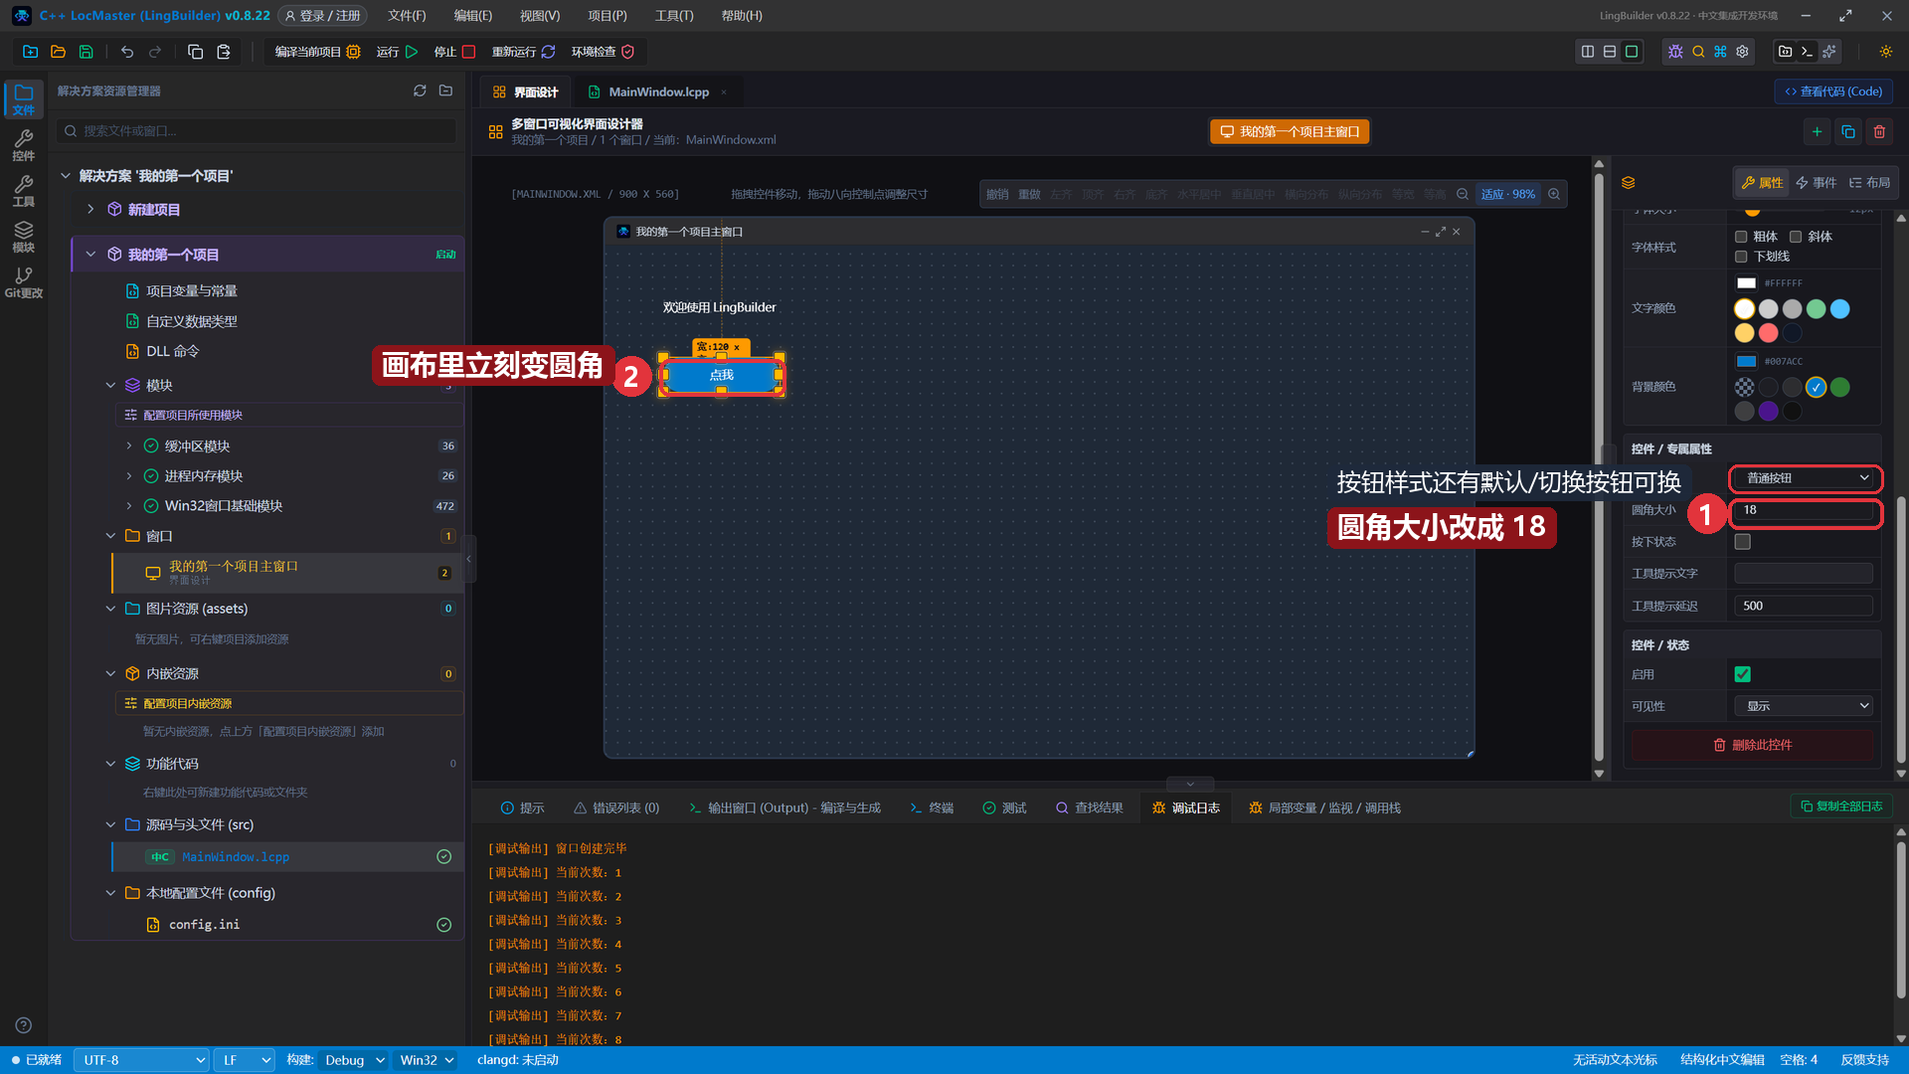The image size is (1909, 1074).
Task: Check the 粗体 bold checkbox
Action: [x=1741, y=237]
